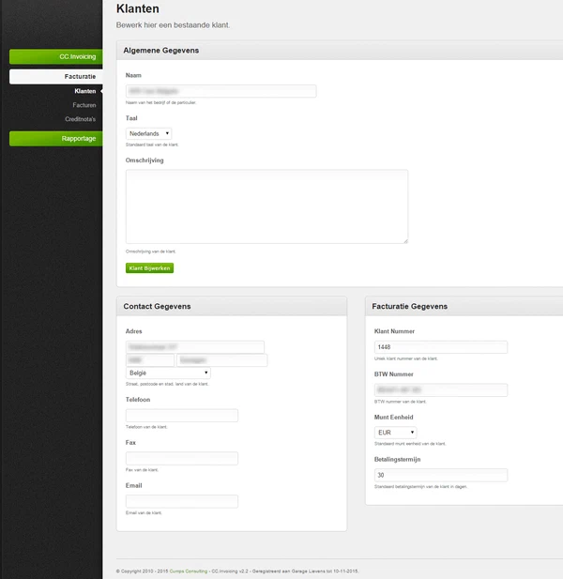Grab the Omschrijving textarea resize handle
563x579 pixels.
405,241
